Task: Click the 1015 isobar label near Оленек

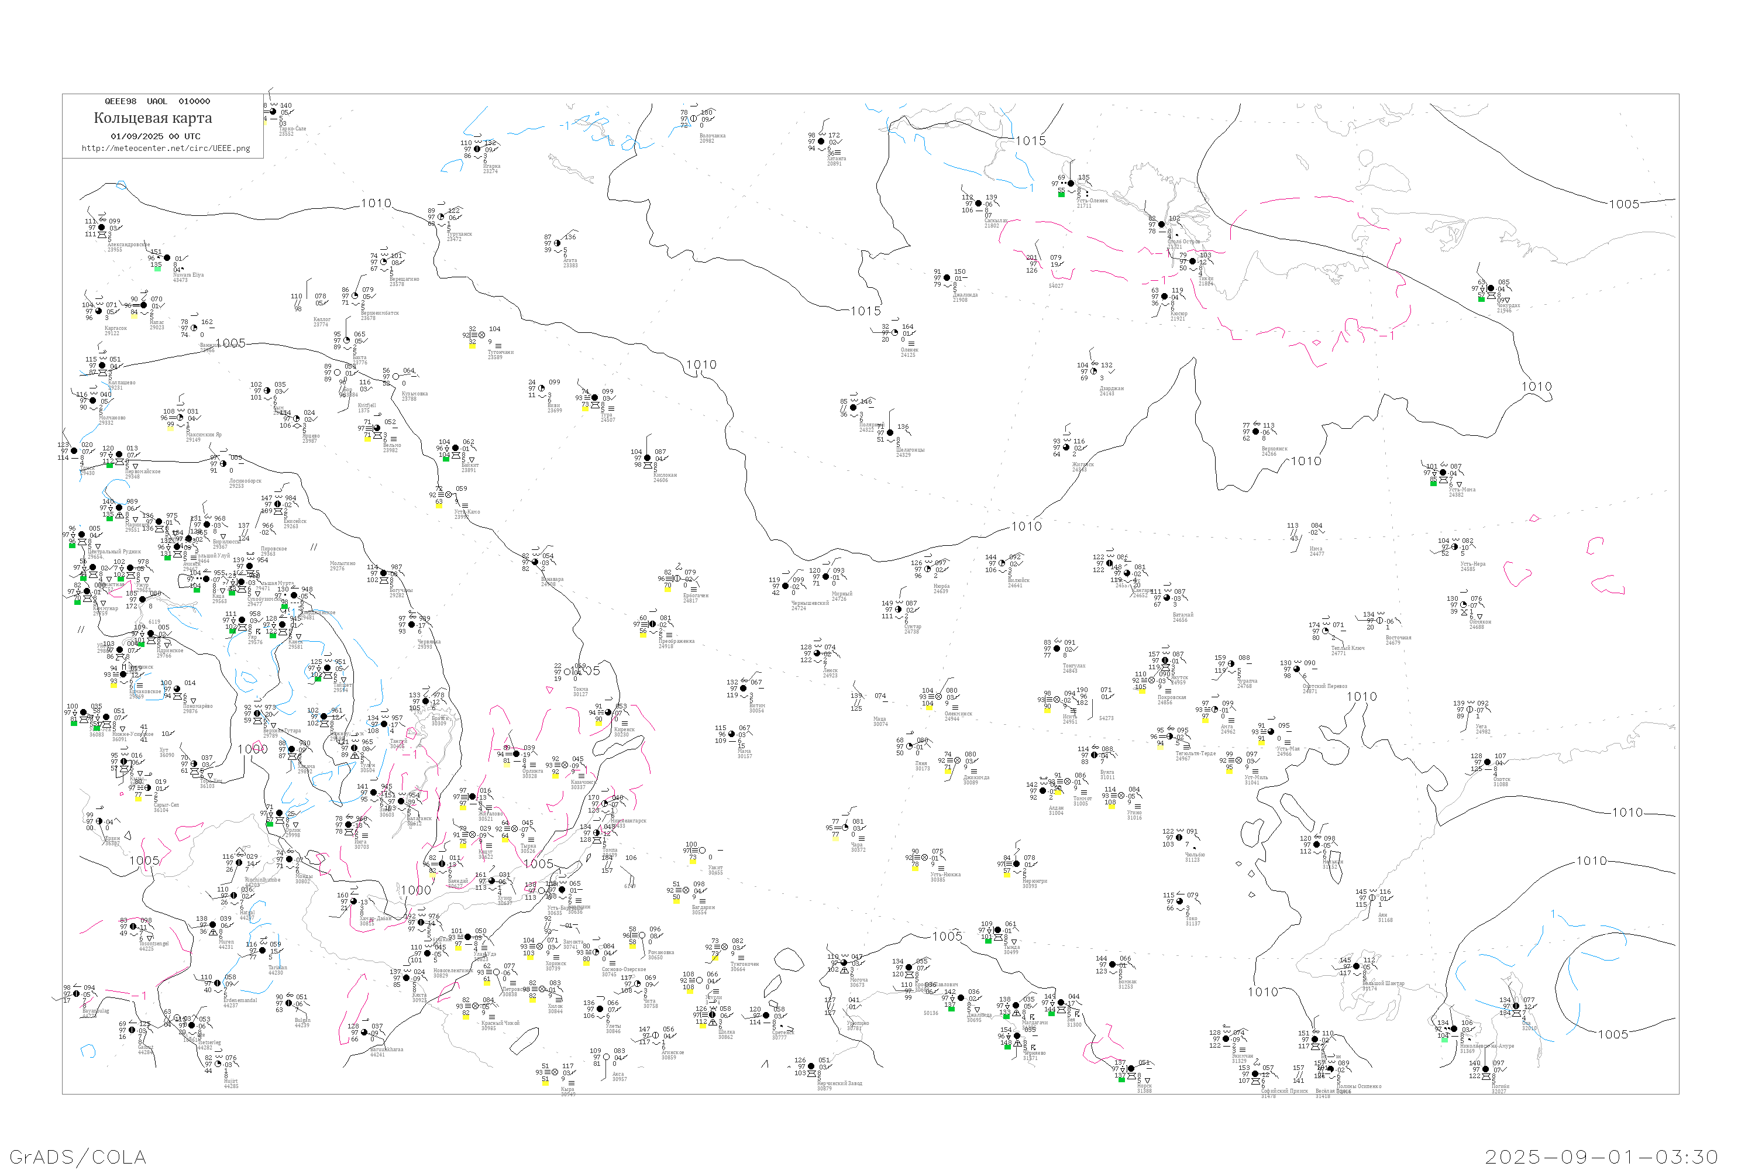Action: point(866,311)
